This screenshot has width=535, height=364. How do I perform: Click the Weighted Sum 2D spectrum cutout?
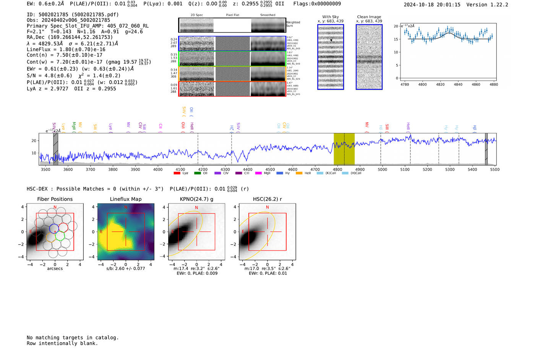click(x=232, y=25)
